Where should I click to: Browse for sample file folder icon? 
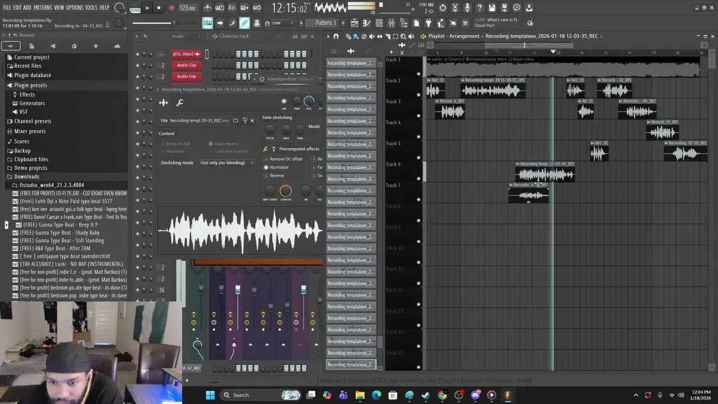[236, 121]
